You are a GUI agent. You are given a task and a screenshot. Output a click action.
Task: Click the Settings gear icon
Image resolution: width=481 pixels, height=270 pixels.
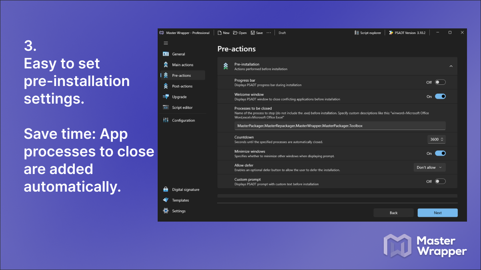coord(166,211)
